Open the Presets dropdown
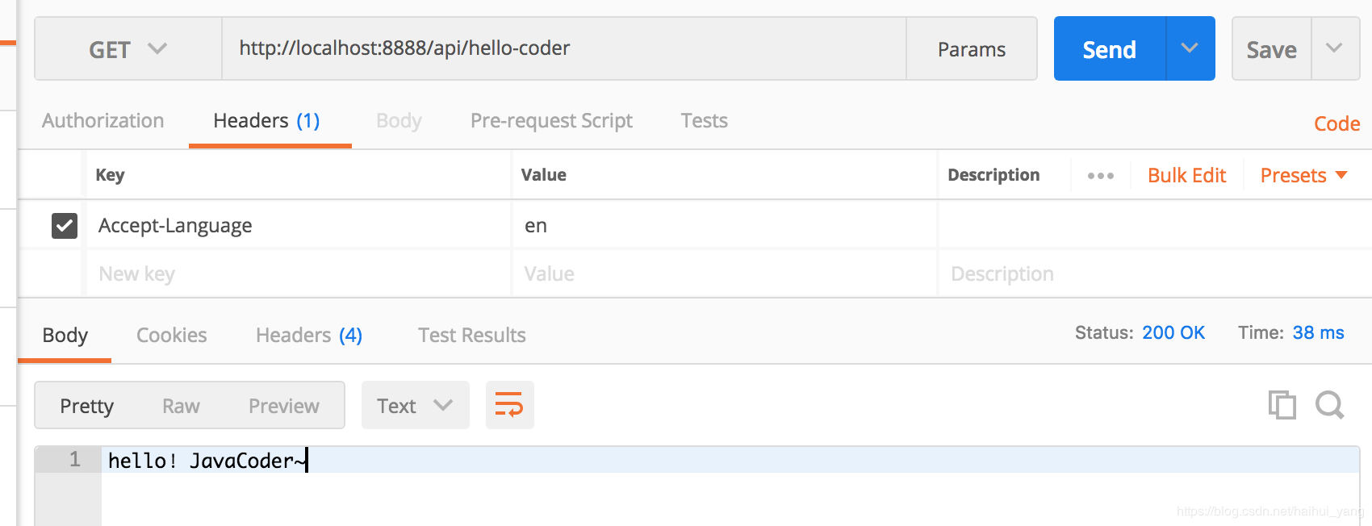This screenshot has height=526, width=1372. coord(1303,176)
